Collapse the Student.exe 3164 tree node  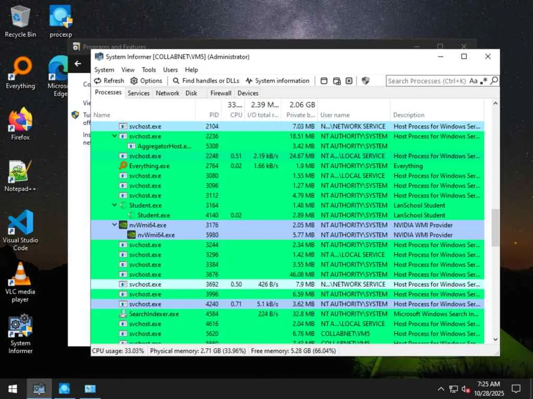[x=114, y=205]
